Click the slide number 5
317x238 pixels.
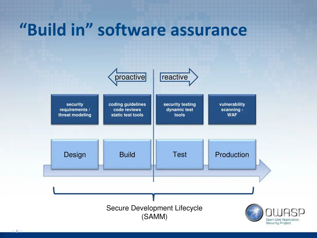click(17, 231)
